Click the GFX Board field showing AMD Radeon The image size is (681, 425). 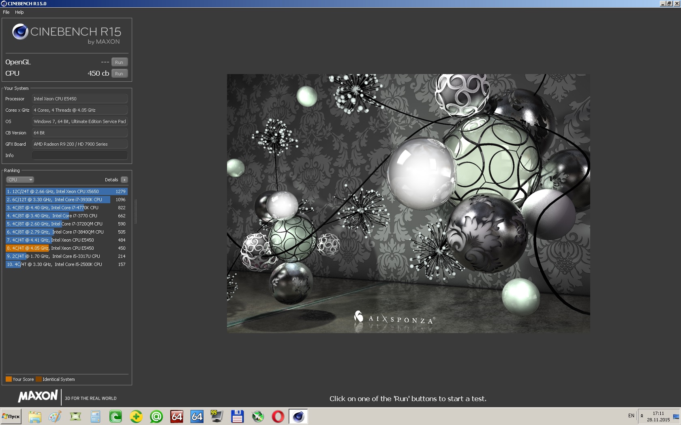point(80,144)
